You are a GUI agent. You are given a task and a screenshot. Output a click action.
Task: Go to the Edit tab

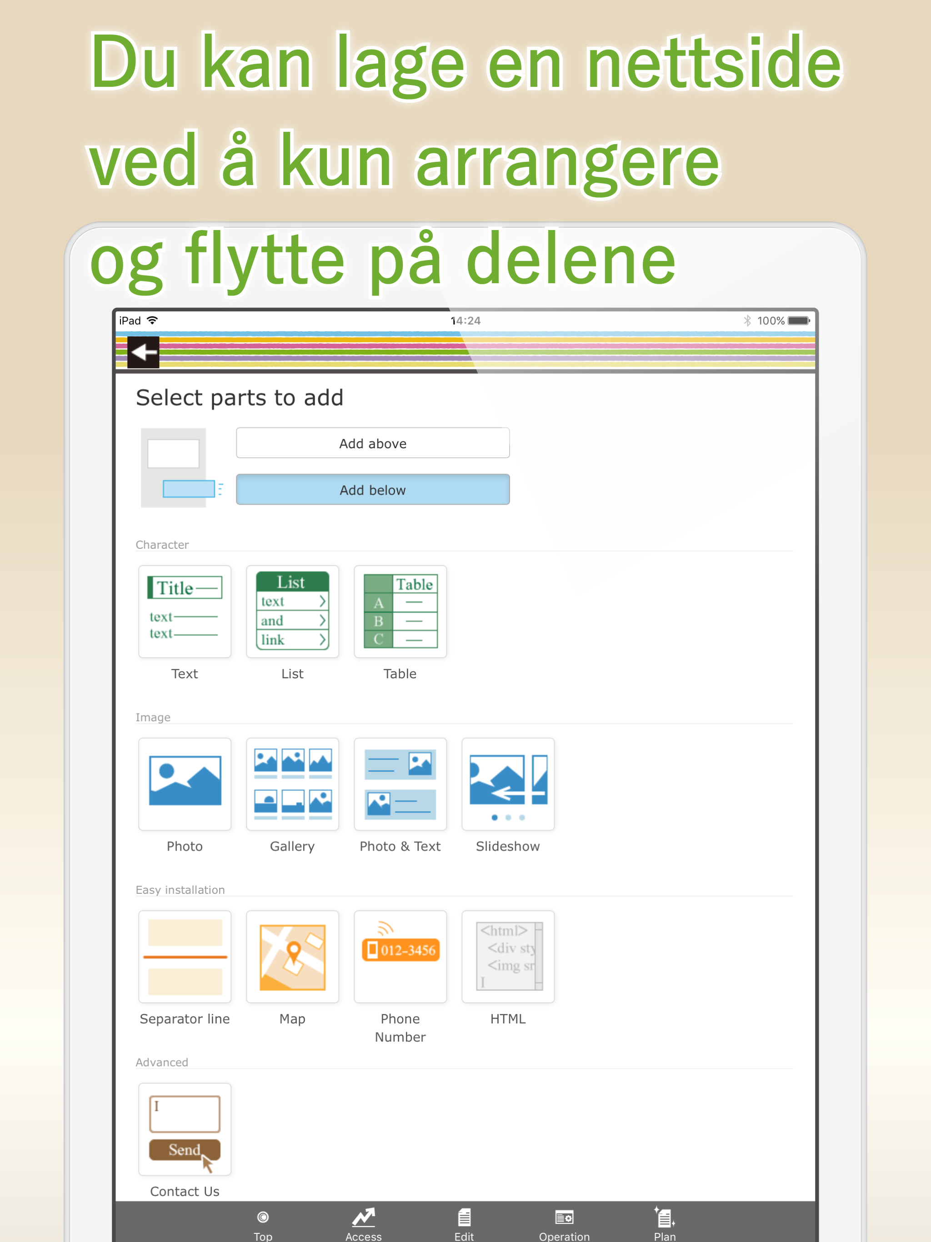pos(464,1224)
